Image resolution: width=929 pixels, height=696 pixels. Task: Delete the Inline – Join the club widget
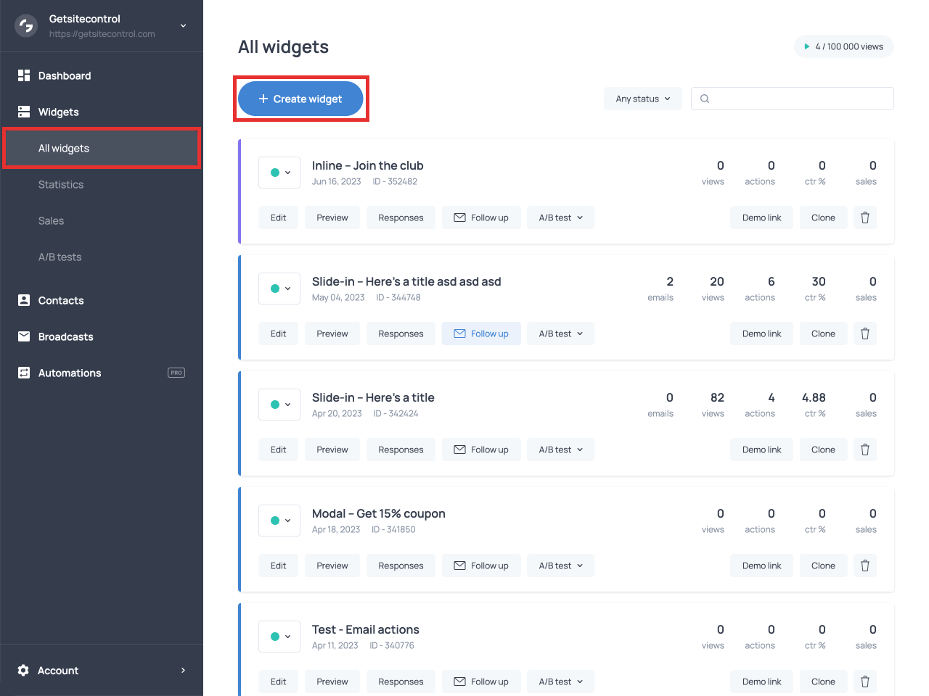click(865, 217)
